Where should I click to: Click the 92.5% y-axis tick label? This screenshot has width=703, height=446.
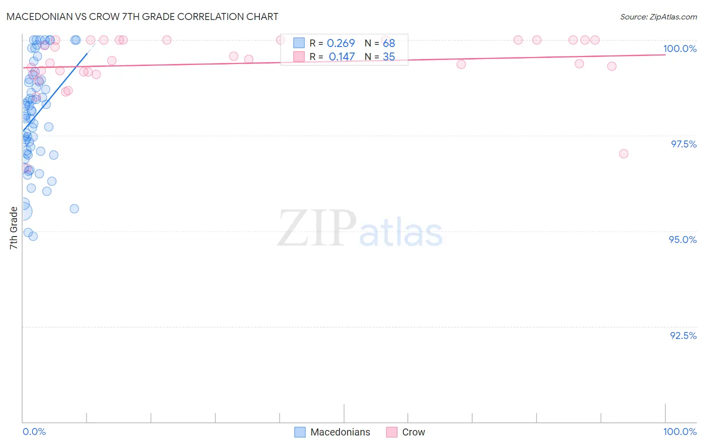[683, 335]
